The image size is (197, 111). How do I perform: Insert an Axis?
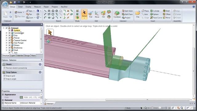tap(145, 14)
